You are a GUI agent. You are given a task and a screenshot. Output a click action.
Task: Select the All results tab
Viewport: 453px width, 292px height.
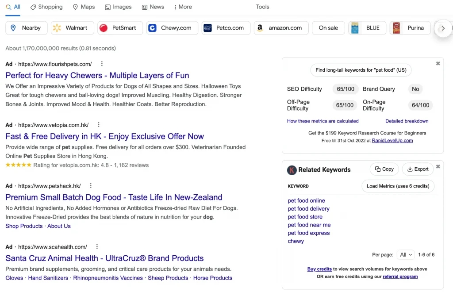click(x=13, y=7)
